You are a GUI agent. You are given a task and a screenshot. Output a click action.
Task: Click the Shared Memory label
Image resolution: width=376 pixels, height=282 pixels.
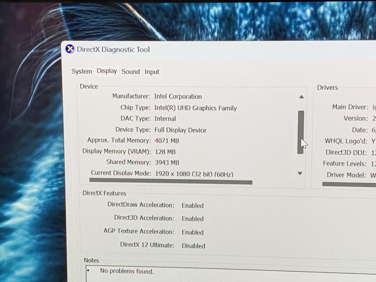(129, 162)
